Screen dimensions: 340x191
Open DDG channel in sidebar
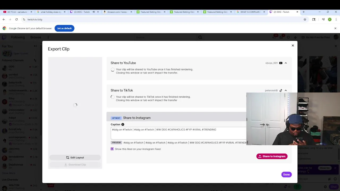[20, 68]
